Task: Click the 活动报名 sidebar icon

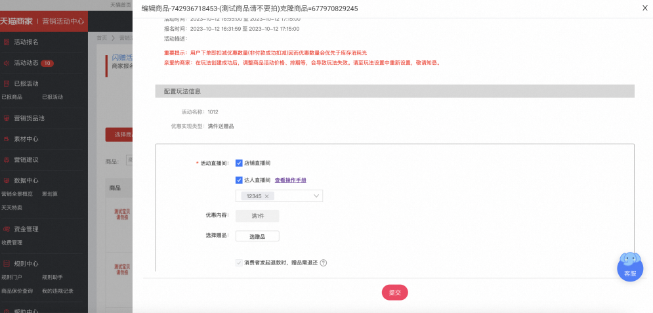Action: tap(7, 42)
